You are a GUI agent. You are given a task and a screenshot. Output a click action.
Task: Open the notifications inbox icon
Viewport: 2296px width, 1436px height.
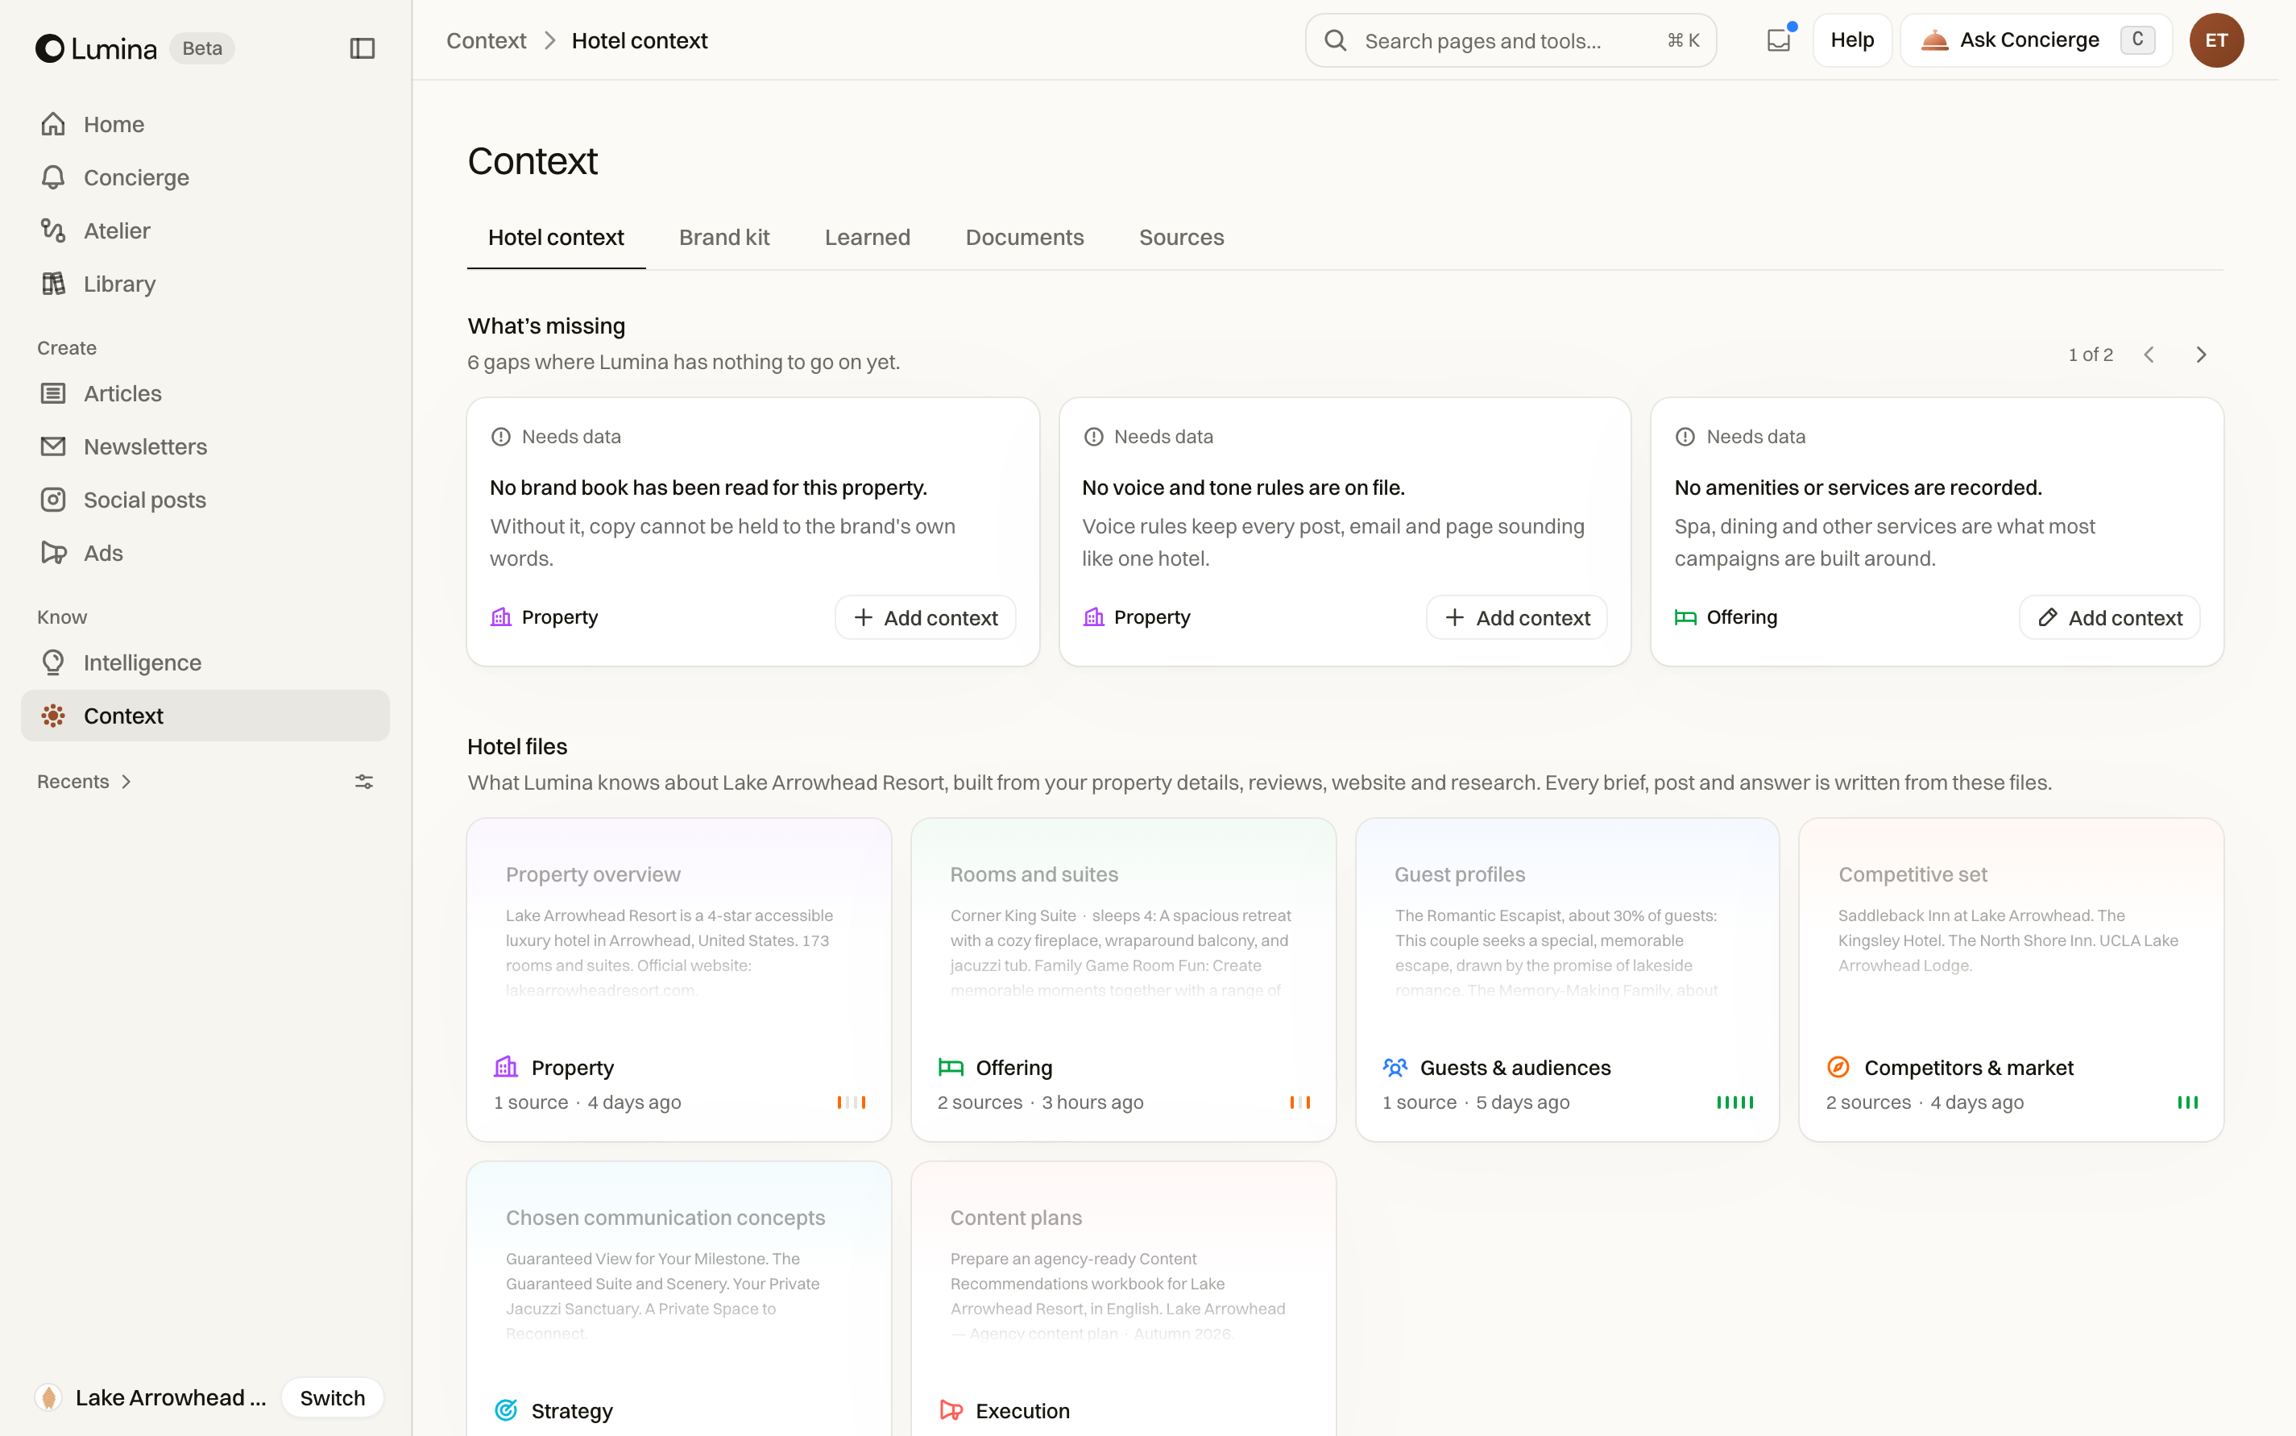[1779, 40]
